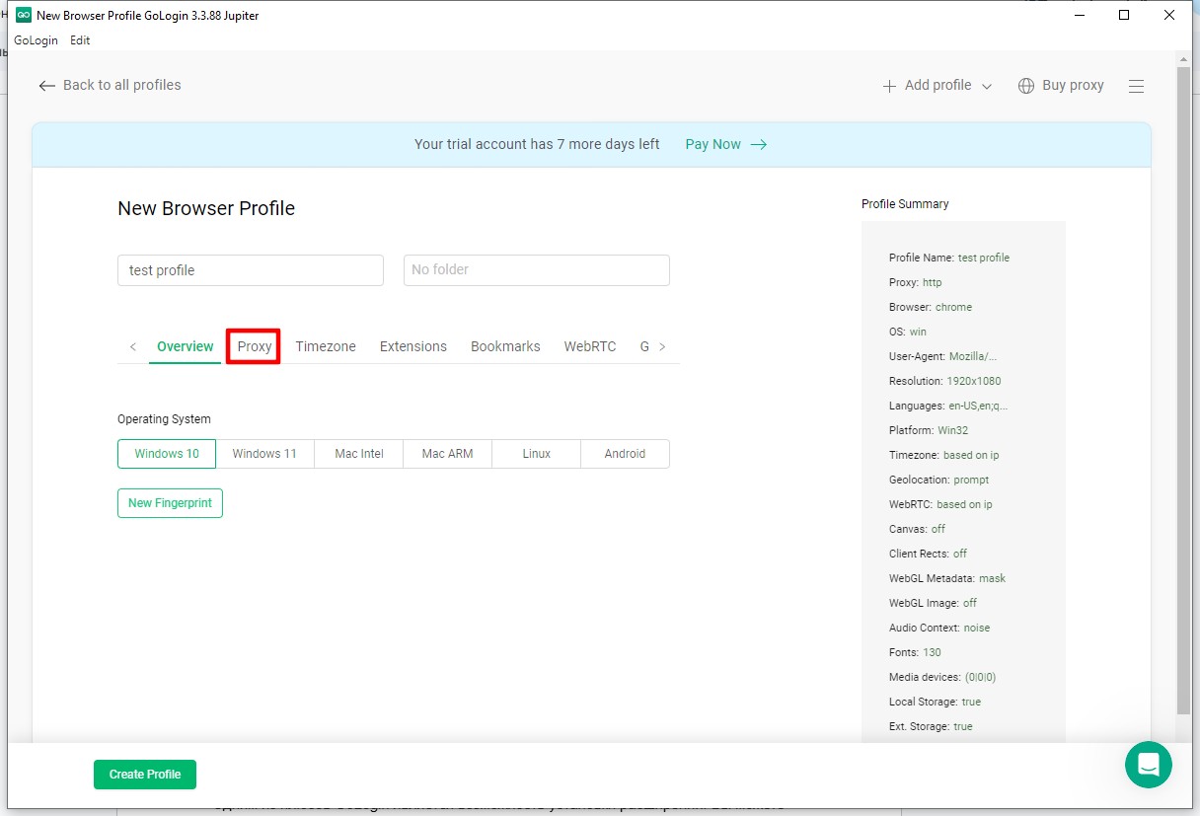Pick Android as the operating system
Image resolution: width=1200 pixels, height=816 pixels.
tap(625, 454)
